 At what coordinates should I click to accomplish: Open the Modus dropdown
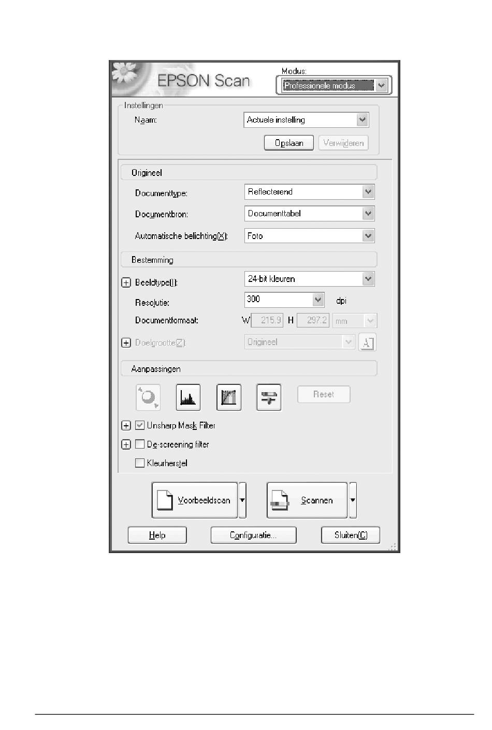coord(381,86)
